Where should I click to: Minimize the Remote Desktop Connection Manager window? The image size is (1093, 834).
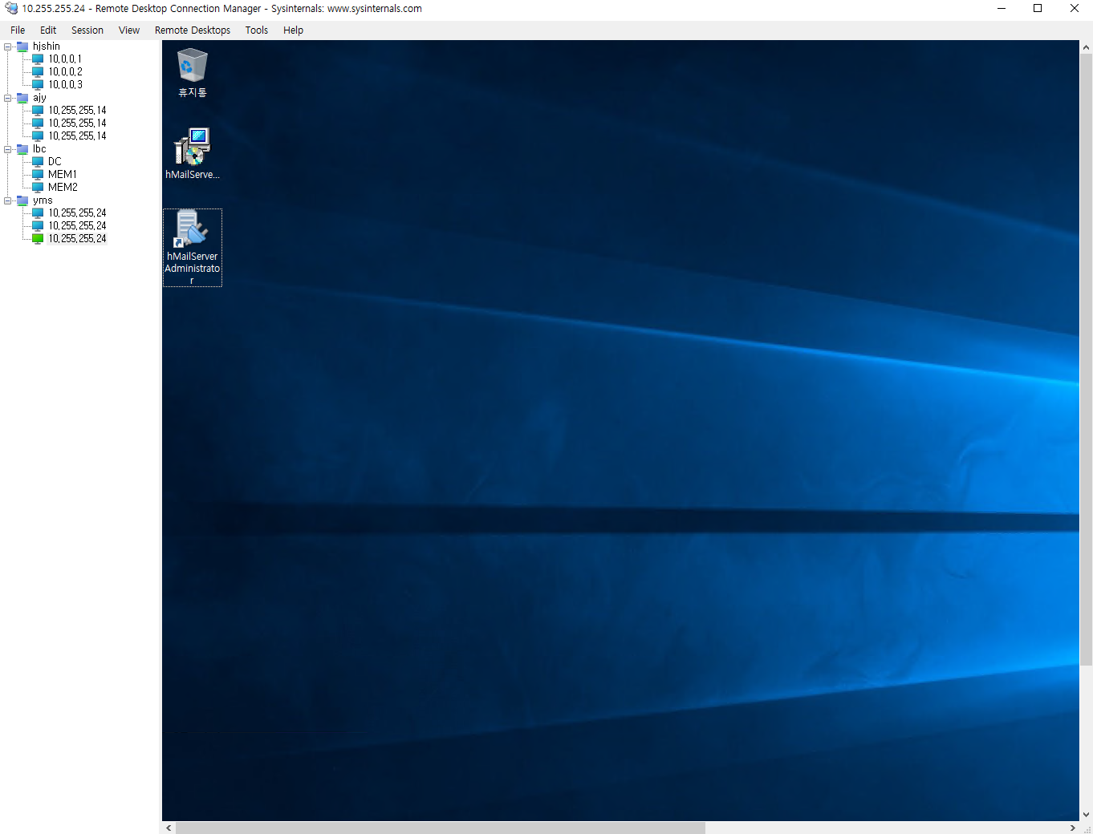pyautogui.click(x=1002, y=9)
